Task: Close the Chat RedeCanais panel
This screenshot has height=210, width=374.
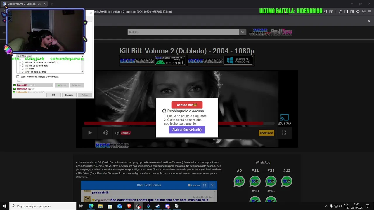Action: tap(212, 185)
